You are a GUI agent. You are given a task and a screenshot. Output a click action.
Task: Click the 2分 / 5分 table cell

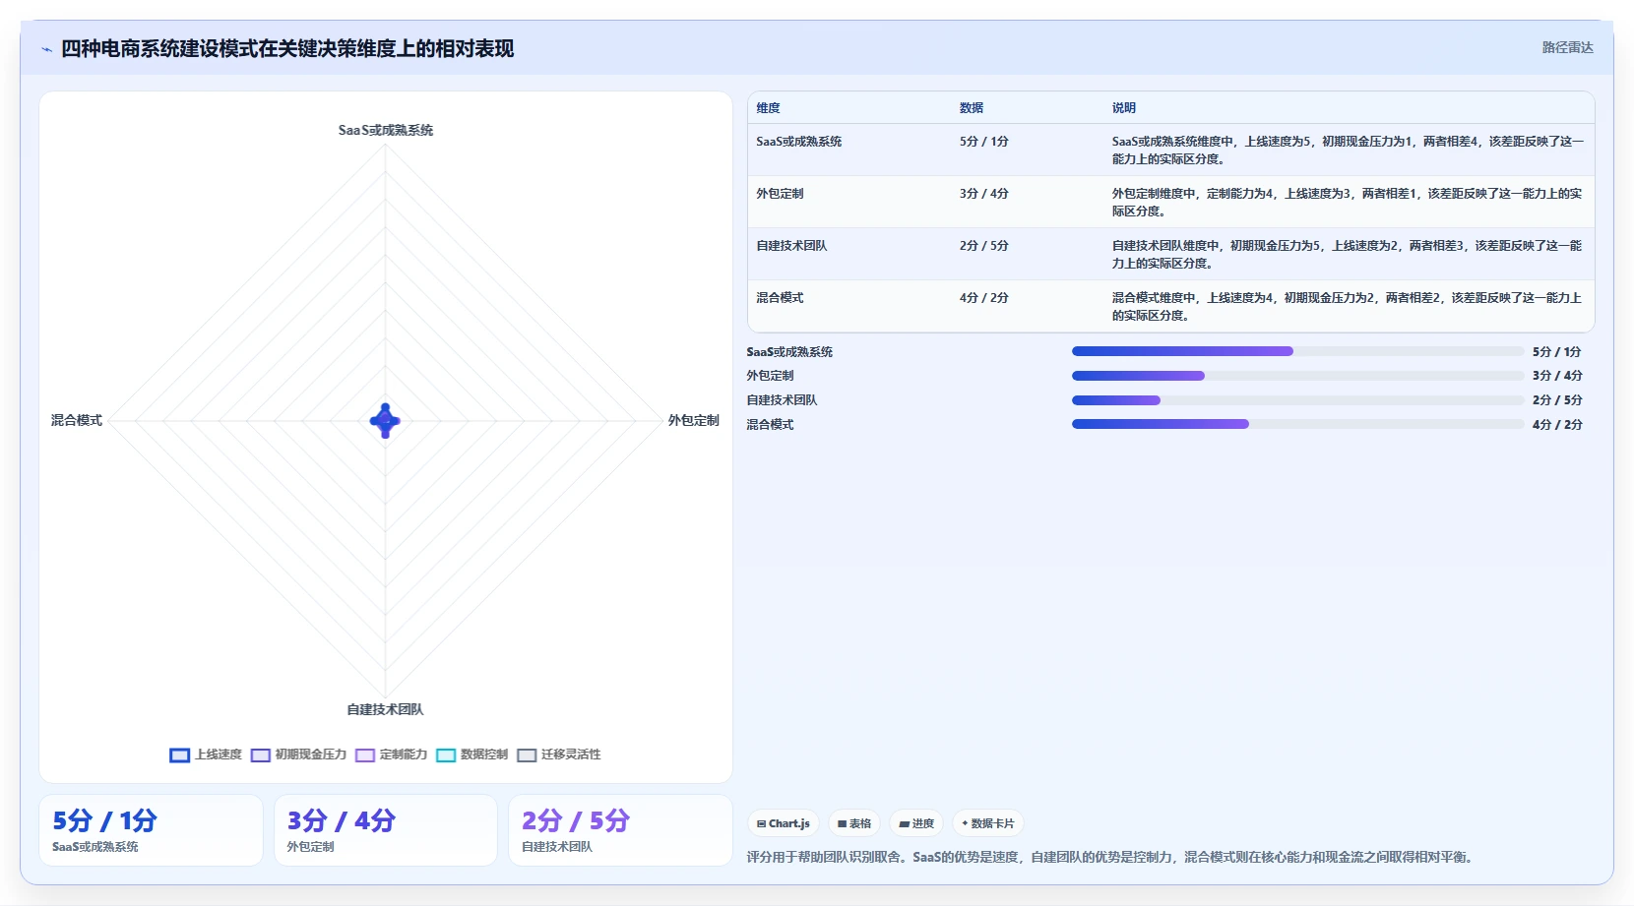pyautogui.click(x=983, y=246)
